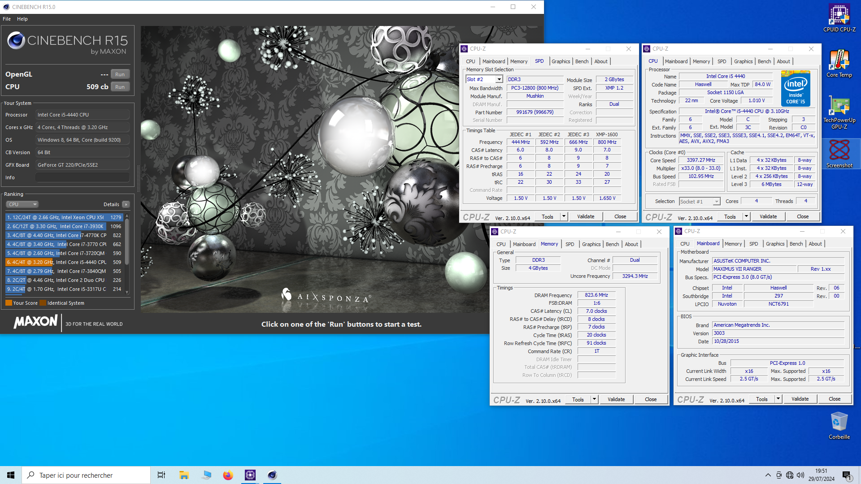Open the Core Temp desktop icon
861x484 pixels.
839,64
